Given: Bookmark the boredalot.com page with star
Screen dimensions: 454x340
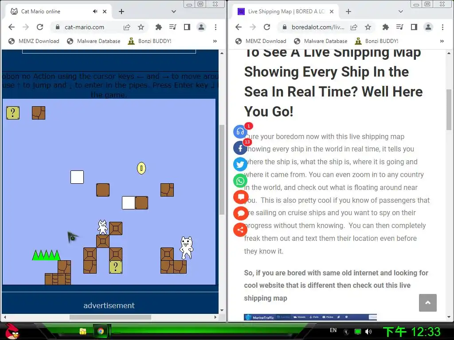Looking at the screenshot, I should [368, 27].
